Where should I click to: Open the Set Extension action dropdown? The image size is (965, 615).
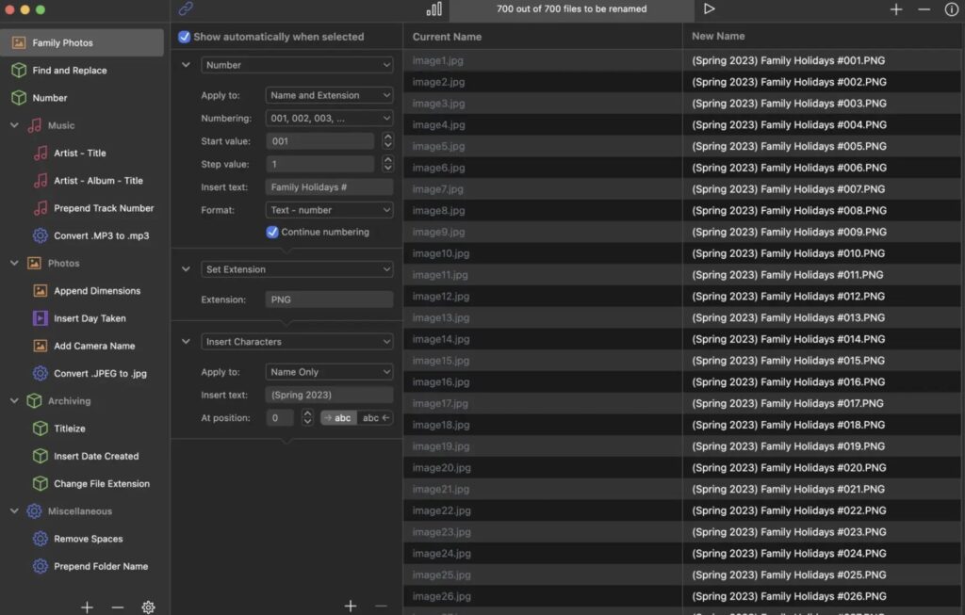(297, 269)
